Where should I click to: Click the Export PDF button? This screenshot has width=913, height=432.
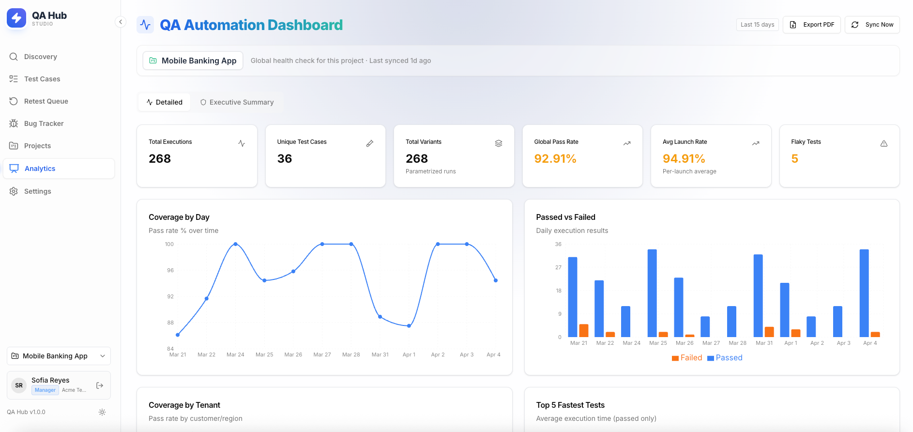click(812, 25)
